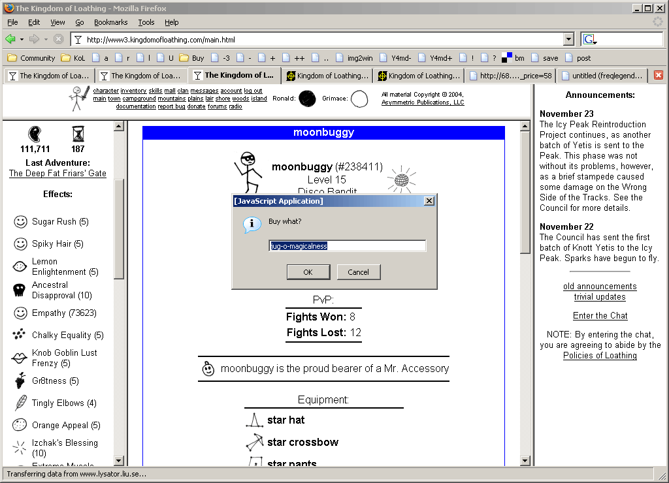Open the View menu

coord(57,22)
